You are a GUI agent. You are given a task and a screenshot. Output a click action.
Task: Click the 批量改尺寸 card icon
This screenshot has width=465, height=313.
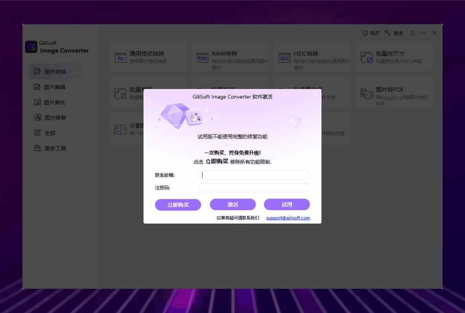click(x=367, y=58)
